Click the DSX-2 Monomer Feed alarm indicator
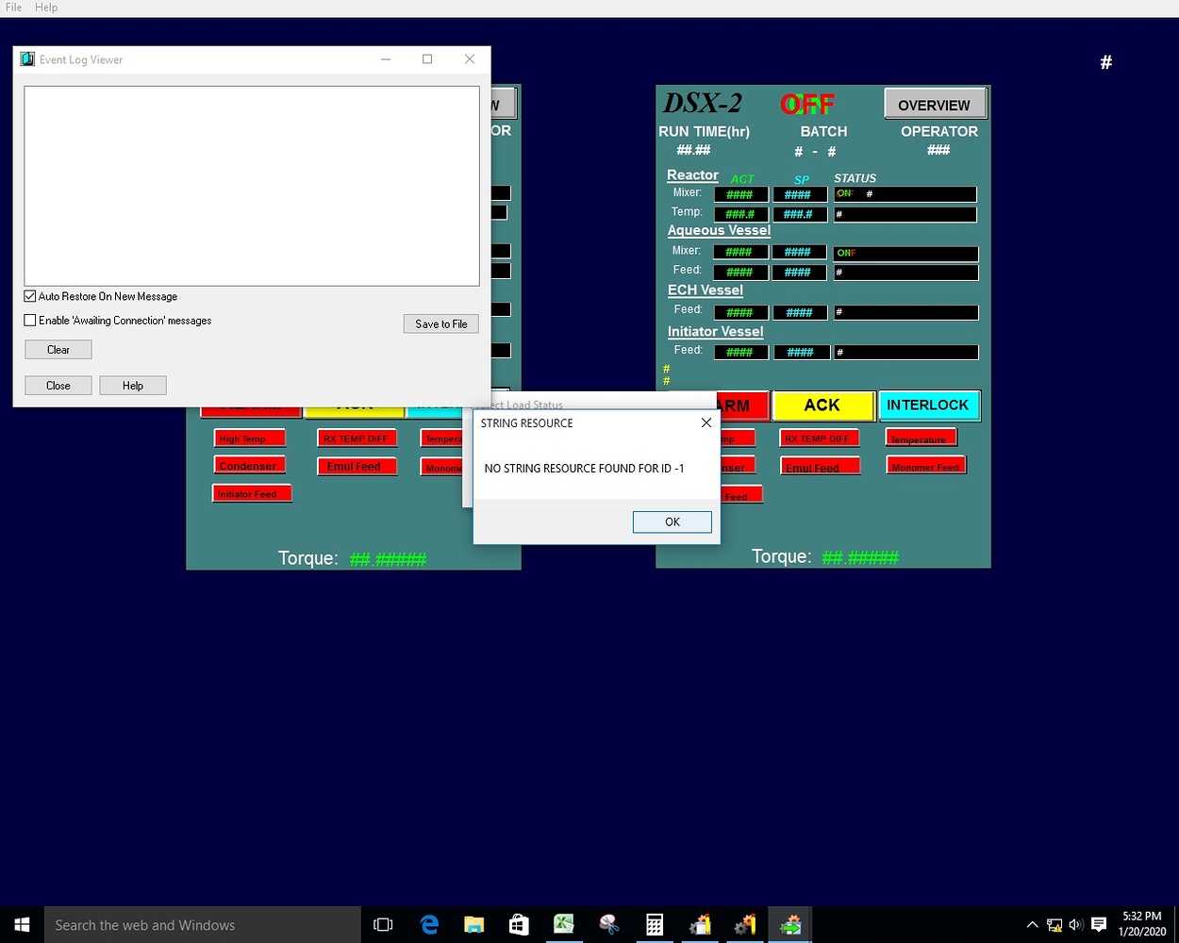Screen dimensions: 1179x943 [x=925, y=466]
